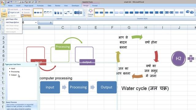196x110 pixels.
Task: Click the Processing bullet in text pane
Action: pos(15,72)
